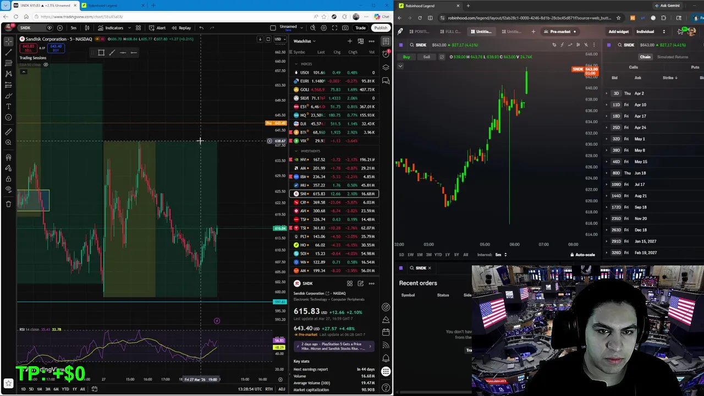Enter fullscreen chart mode
The height and width of the screenshot is (396, 704).
pyautogui.click(x=334, y=28)
